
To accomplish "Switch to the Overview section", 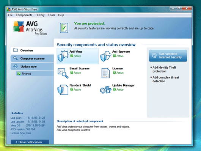I will click(32, 50).
